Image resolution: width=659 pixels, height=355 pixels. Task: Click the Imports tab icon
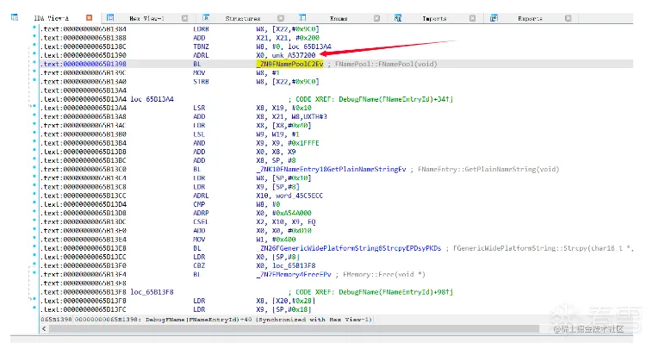tap(398, 18)
